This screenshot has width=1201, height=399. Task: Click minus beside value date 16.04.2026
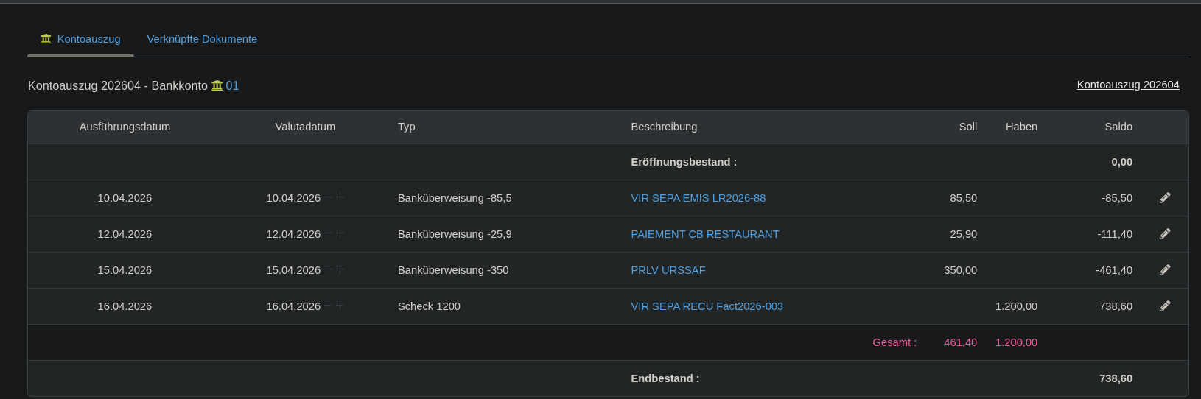[x=329, y=306]
